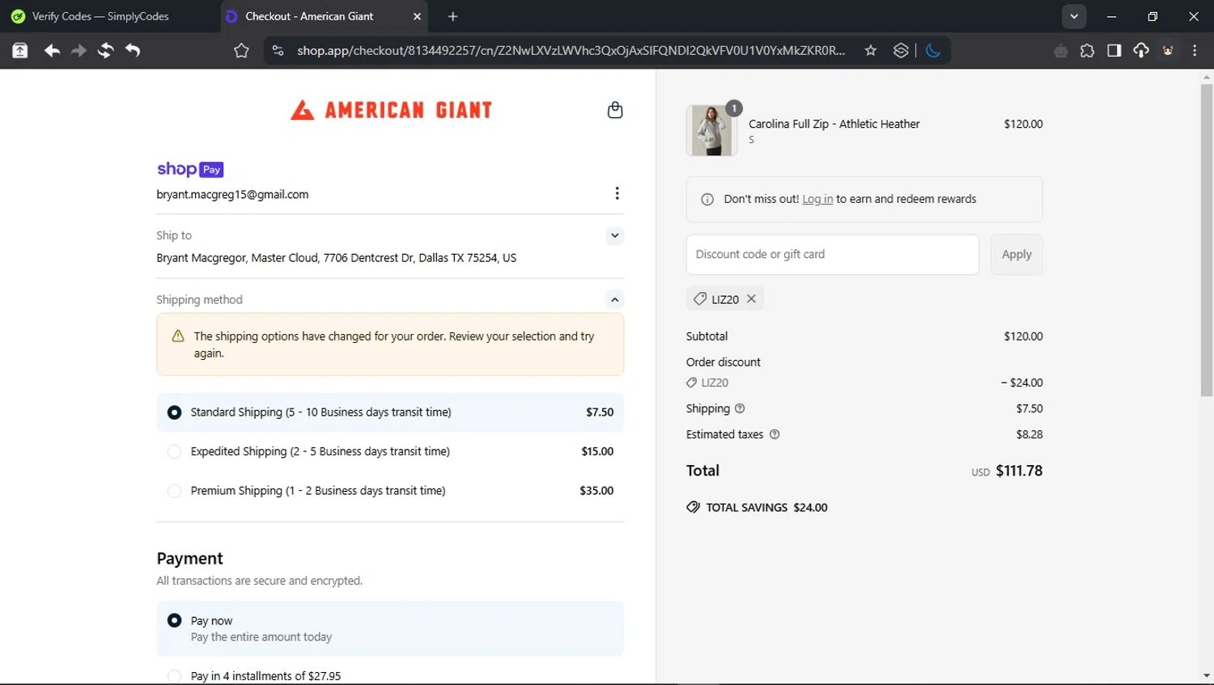Reload the checkout page
This screenshot has width=1214, height=685.
(105, 50)
